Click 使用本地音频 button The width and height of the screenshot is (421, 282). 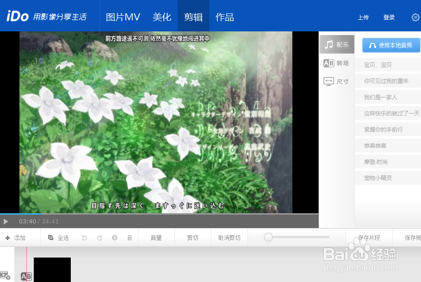pyautogui.click(x=391, y=45)
